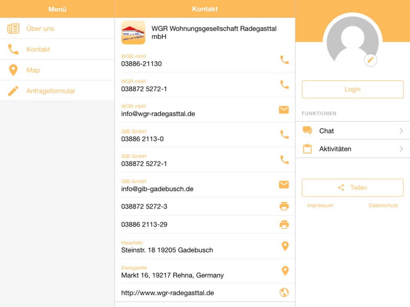Click the email address info@wgr-radegasttal.de

(x=158, y=114)
